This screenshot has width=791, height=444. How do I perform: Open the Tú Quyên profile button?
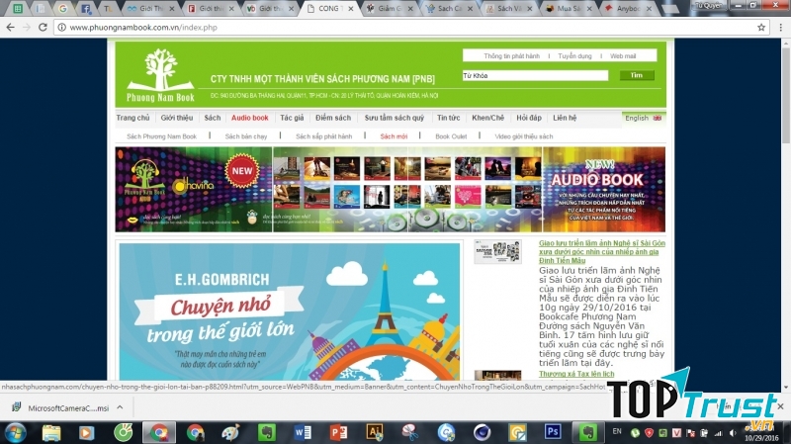[707, 5]
